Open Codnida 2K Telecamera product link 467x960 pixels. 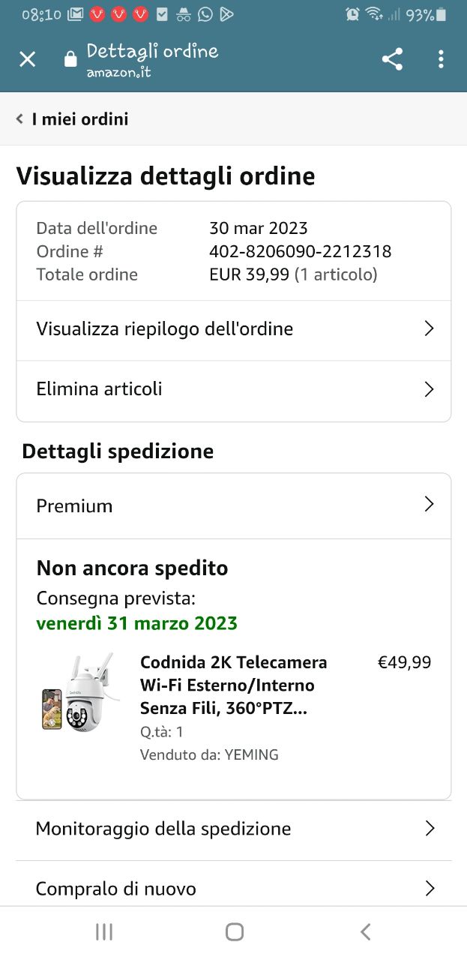coord(233,685)
